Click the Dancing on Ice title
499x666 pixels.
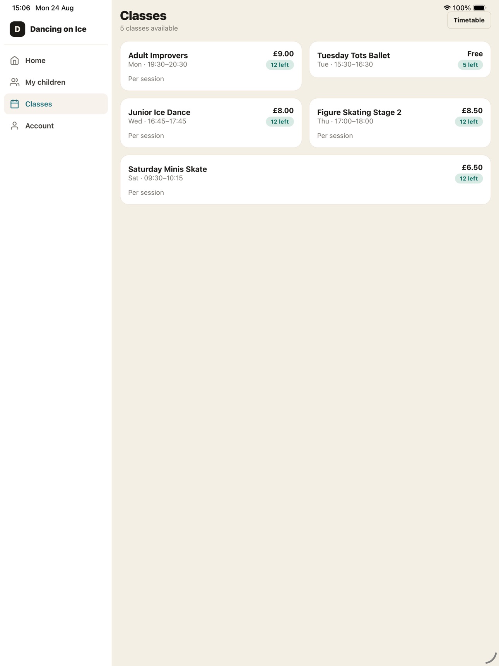coord(58,29)
